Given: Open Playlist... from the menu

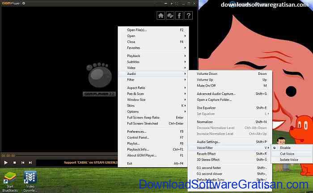Looking at the screenshot, I should (153, 144).
